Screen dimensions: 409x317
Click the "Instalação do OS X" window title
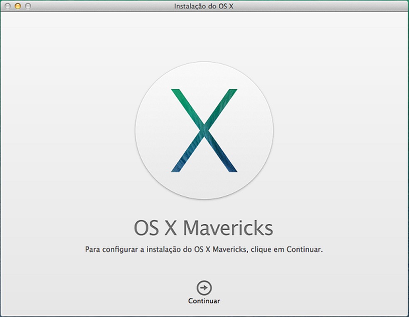click(x=204, y=6)
